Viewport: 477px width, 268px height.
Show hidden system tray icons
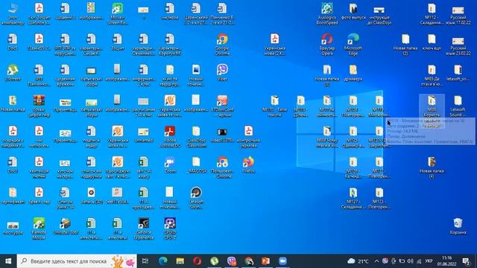pyautogui.click(x=376, y=261)
